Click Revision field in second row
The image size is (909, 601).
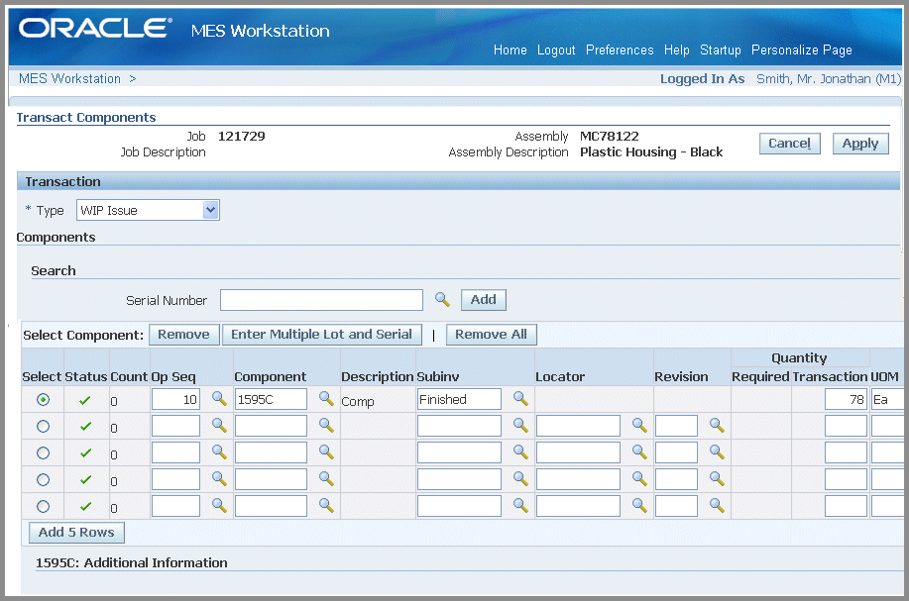point(676,426)
